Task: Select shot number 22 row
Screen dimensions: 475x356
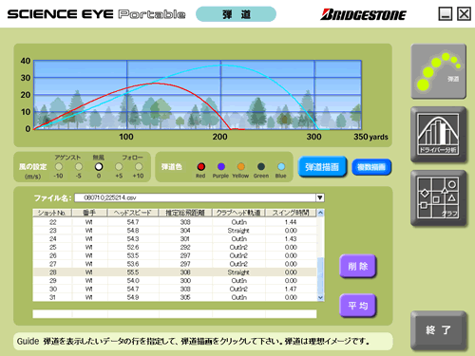Action: (x=175, y=222)
